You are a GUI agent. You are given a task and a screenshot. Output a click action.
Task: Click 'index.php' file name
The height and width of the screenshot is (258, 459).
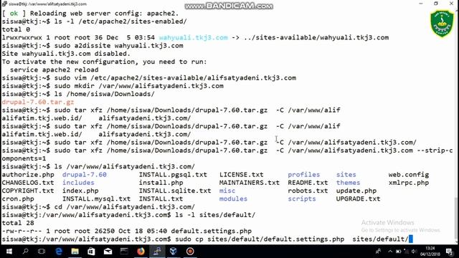pyautogui.click(x=80, y=191)
